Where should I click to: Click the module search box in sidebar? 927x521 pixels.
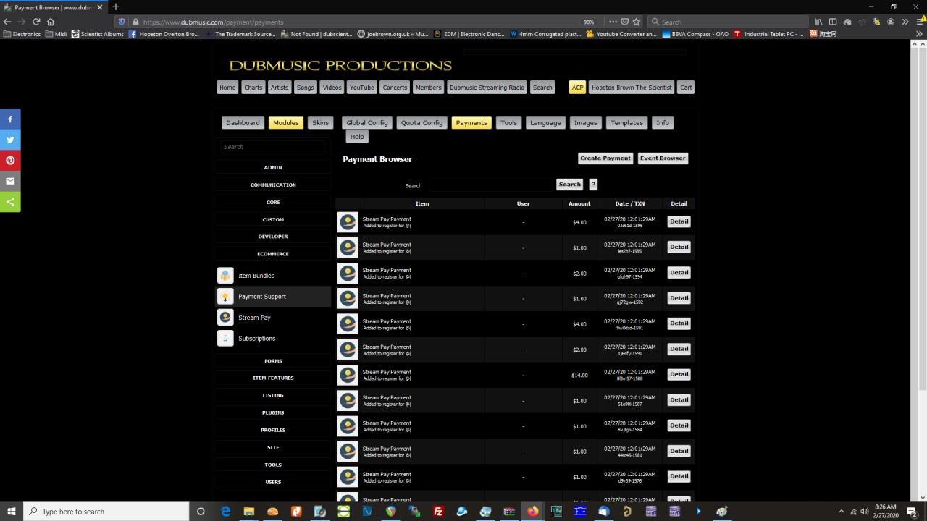pos(272,147)
